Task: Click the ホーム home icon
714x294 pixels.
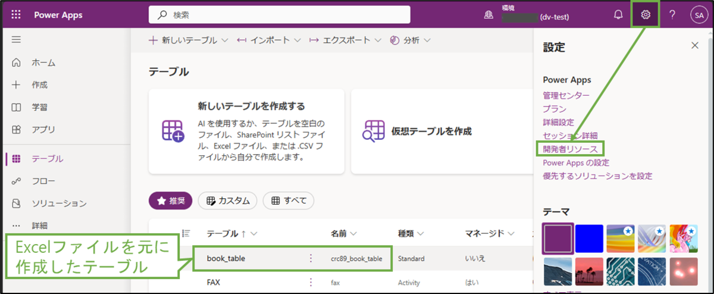Action: (16, 62)
